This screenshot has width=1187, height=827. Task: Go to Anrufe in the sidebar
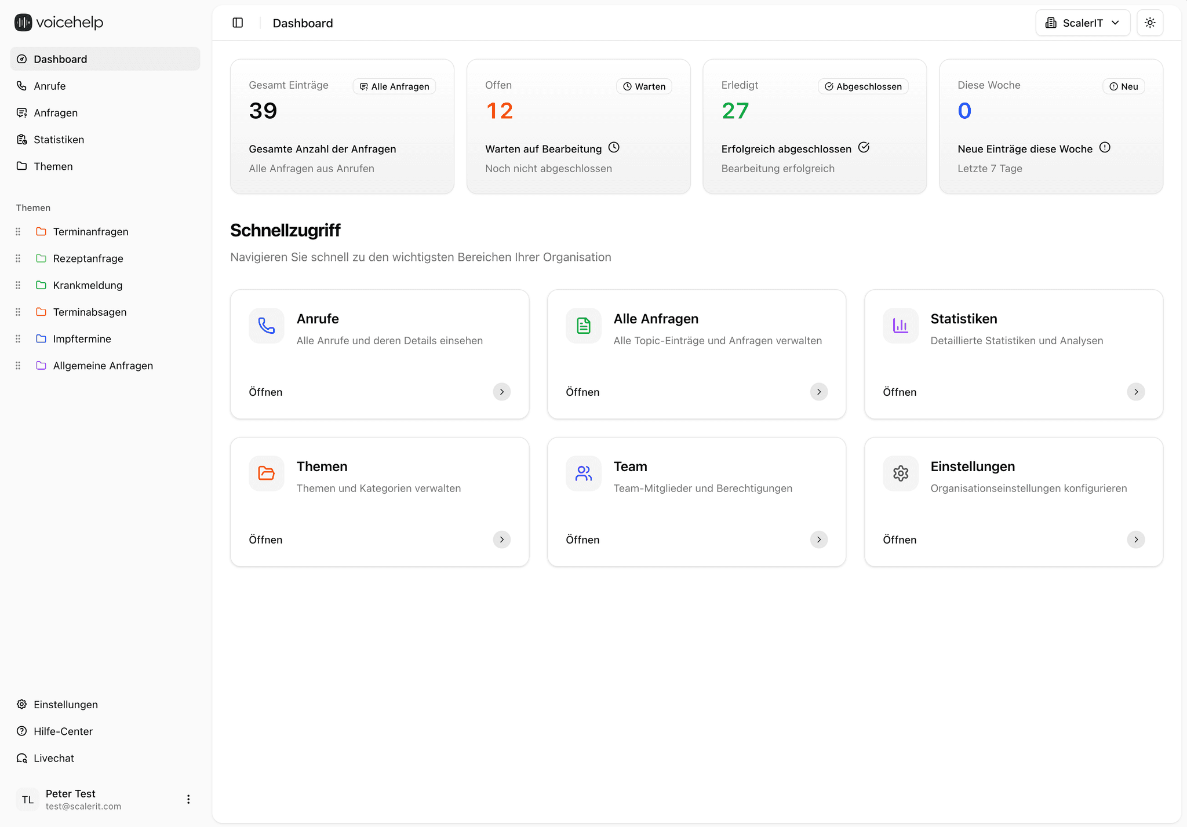click(x=50, y=86)
